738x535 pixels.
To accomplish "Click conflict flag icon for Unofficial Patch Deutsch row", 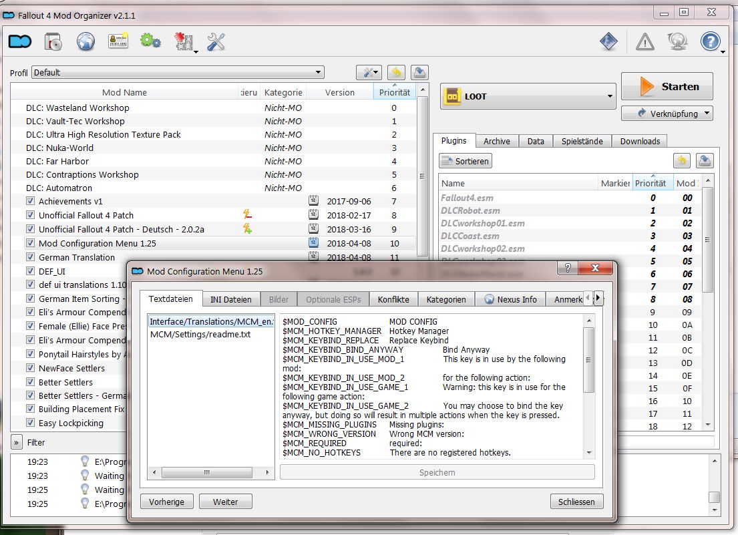I will coord(248,228).
